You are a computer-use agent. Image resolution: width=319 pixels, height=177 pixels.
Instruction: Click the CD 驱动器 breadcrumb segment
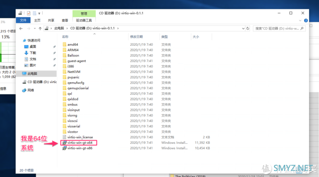click(92, 28)
